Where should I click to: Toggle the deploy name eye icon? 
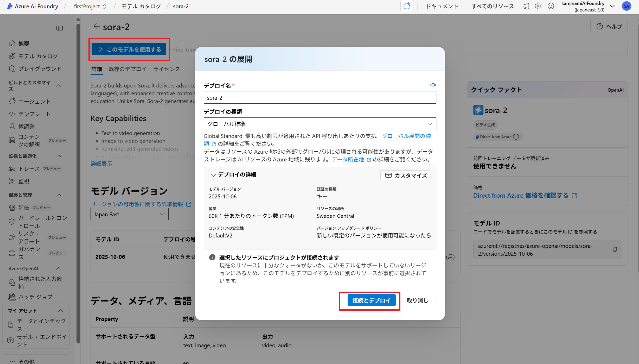point(433,85)
